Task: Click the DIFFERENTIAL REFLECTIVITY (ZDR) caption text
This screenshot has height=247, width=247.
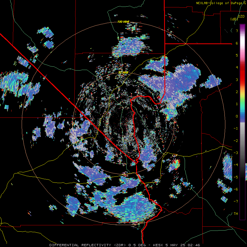Action: coord(88,245)
